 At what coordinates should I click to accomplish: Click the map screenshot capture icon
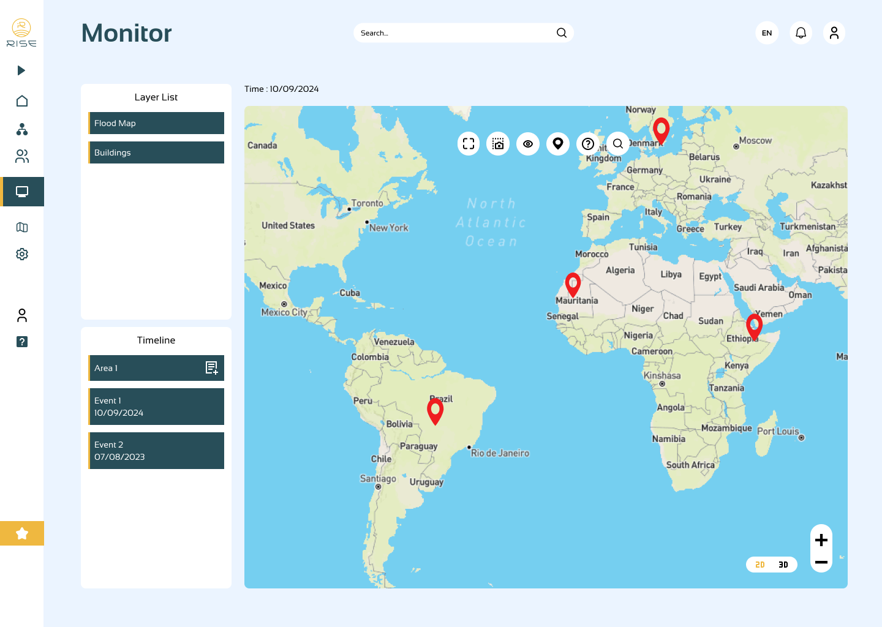point(498,144)
